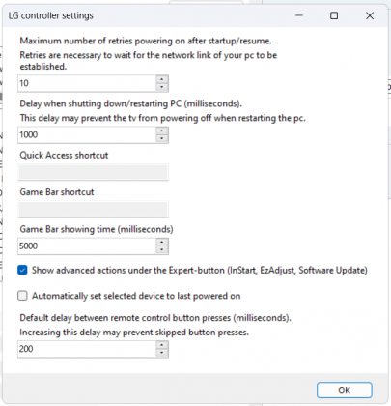Increase the shutdown delay milliseconds
The image size is (391, 406).
coord(162,130)
